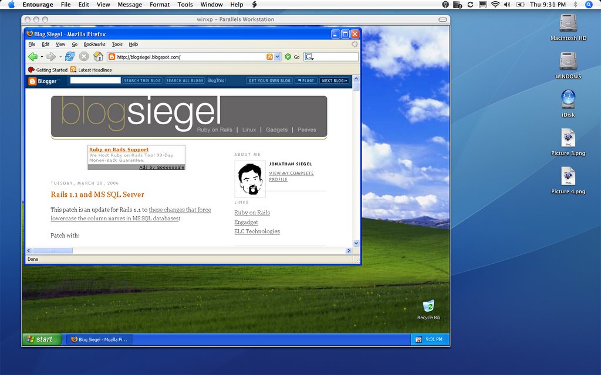Open the Firefox home page icon

[99, 57]
